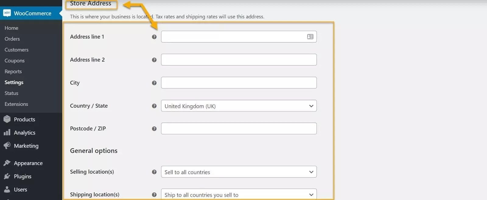Open Users via the person icon
Viewport: 487px width, 200px height.
tap(7, 189)
